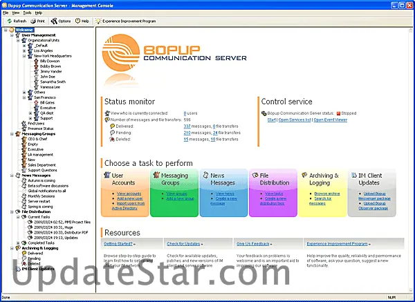Open Getting Started resource link

118,244
